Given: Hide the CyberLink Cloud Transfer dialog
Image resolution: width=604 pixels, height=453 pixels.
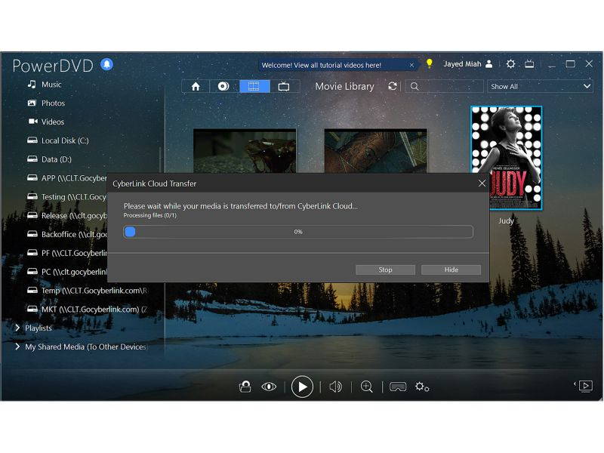Looking at the screenshot, I should coord(451,270).
